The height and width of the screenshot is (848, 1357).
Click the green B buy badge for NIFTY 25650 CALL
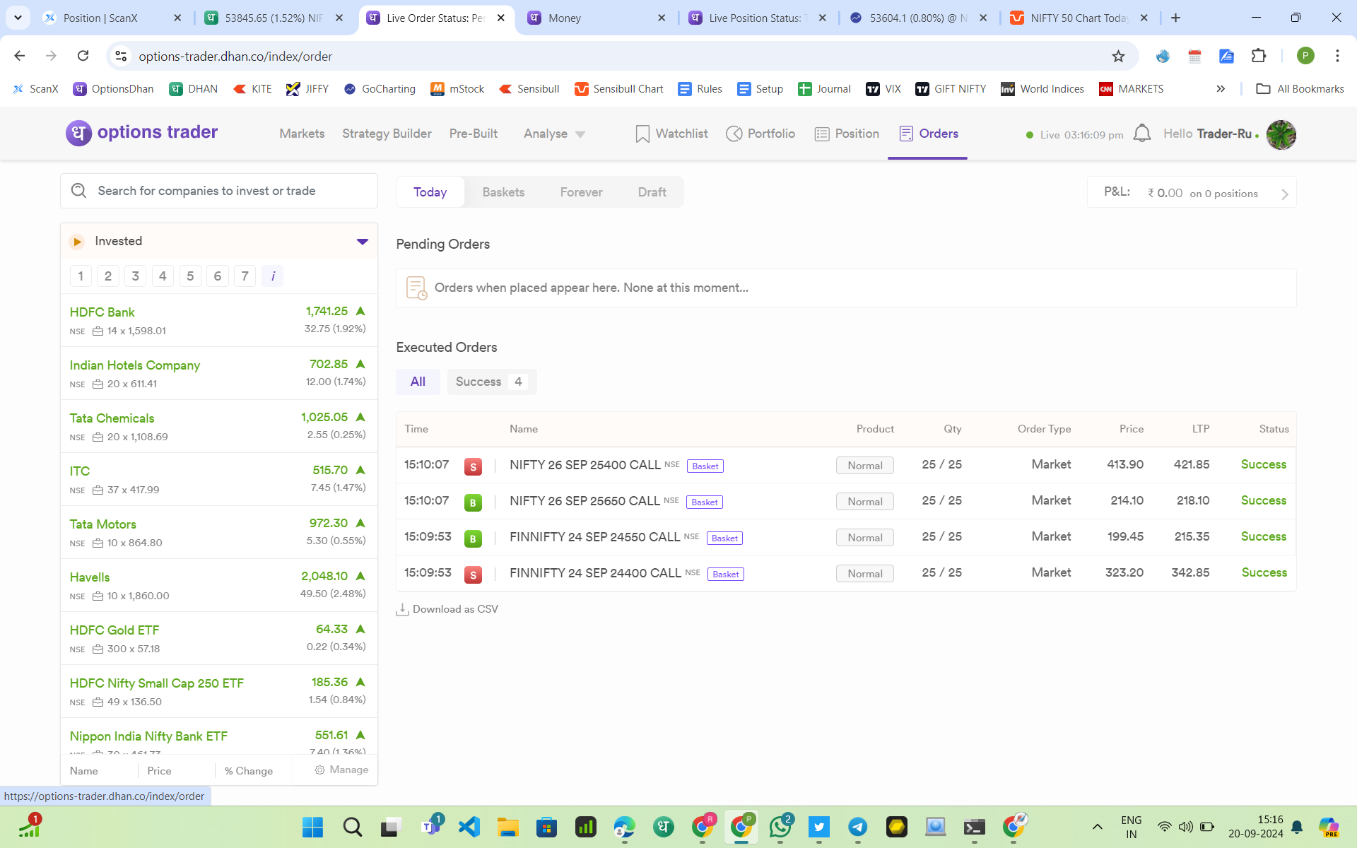click(x=473, y=502)
